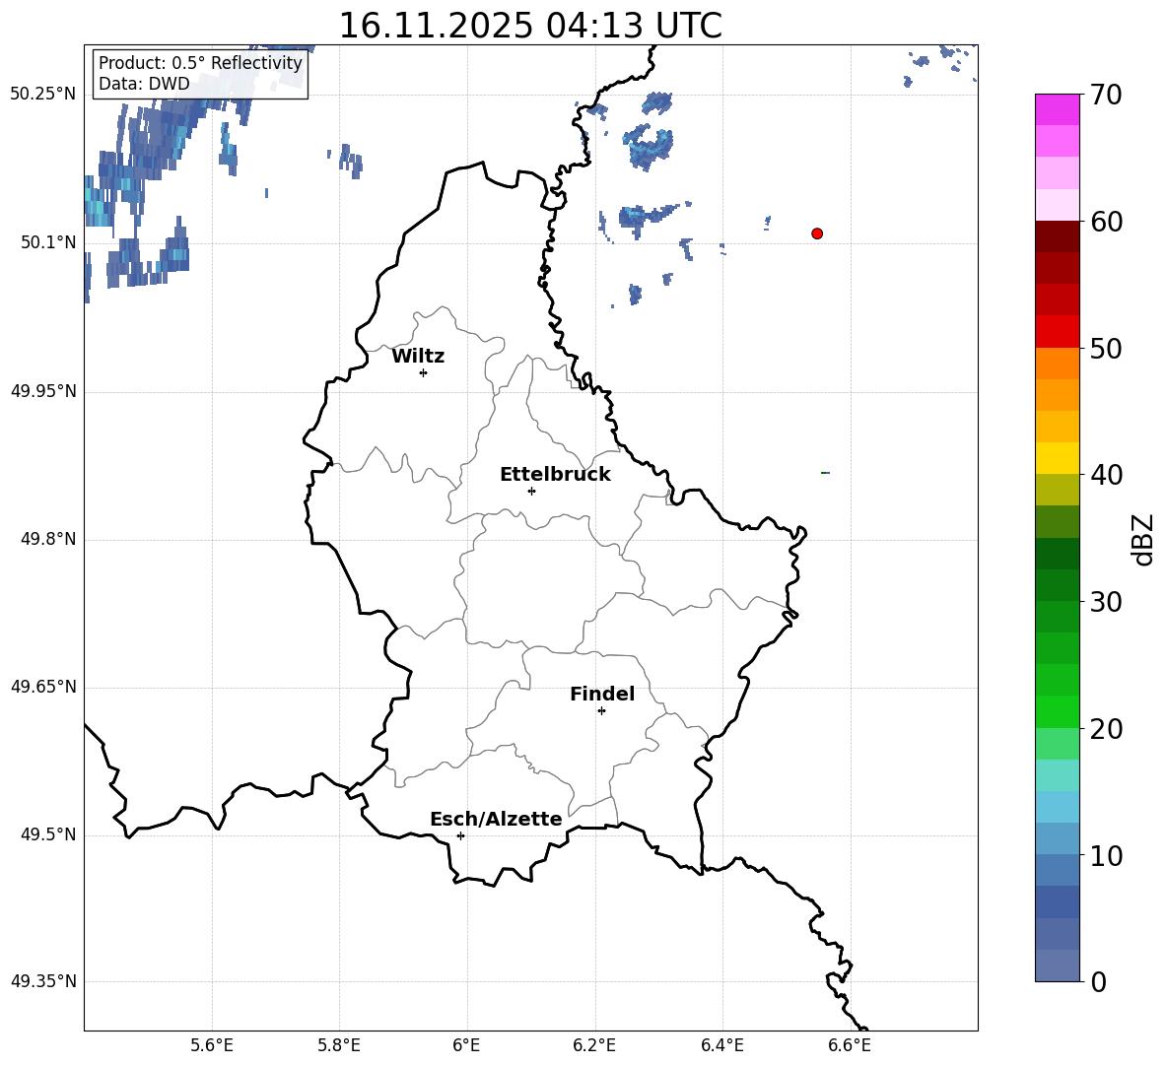
Task: Click the 30 tick label on colorbar
Action: tap(1106, 602)
